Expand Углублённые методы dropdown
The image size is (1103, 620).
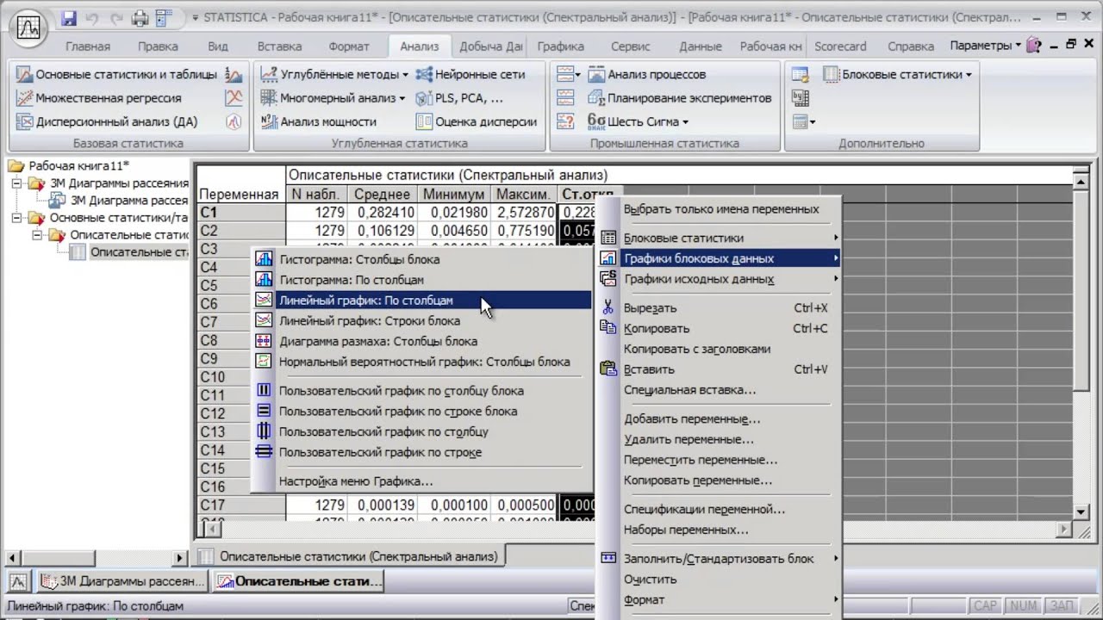[338, 75]
